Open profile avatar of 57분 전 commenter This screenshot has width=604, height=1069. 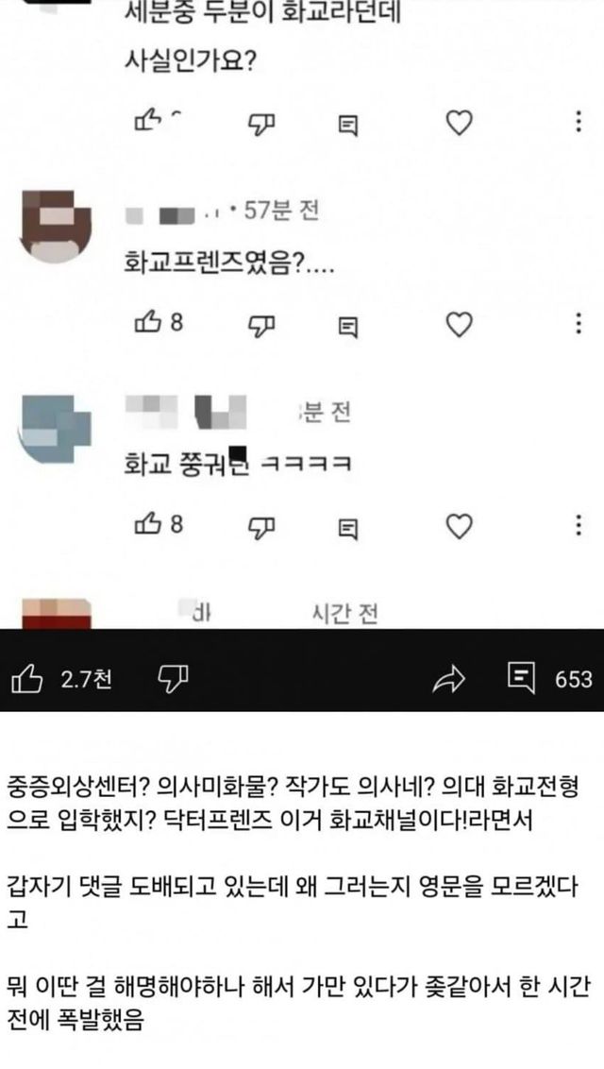click(x=57, y=227)
